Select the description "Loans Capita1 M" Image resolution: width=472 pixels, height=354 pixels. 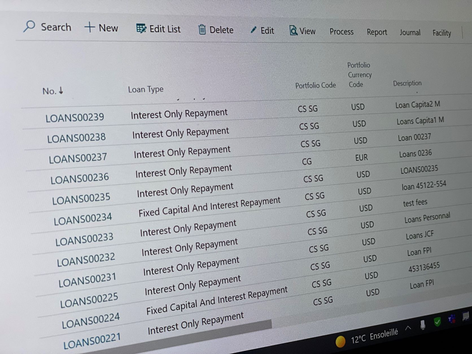coord(420,121)
